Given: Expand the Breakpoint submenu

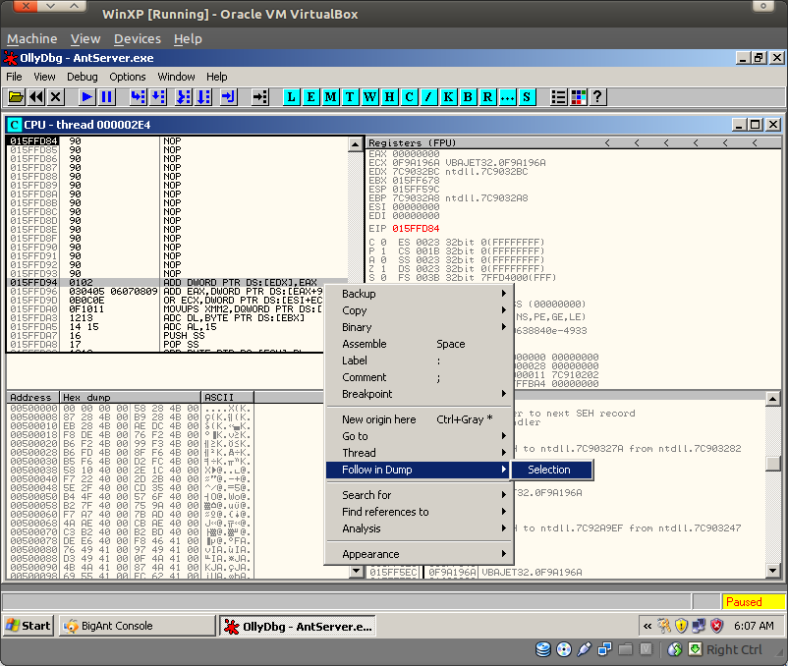Looking at the screenshot, I should click(x=420, y=394).
